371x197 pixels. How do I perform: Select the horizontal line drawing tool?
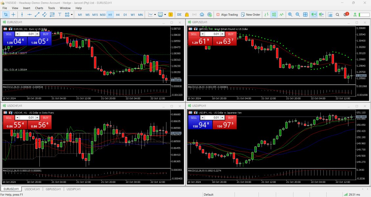pyautogui.click(x=30, y=15)
